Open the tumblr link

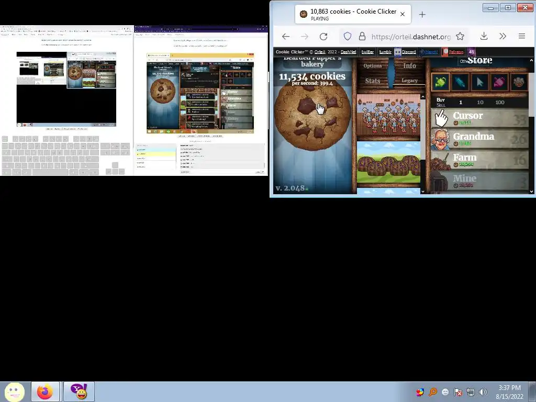coord(385,52)
